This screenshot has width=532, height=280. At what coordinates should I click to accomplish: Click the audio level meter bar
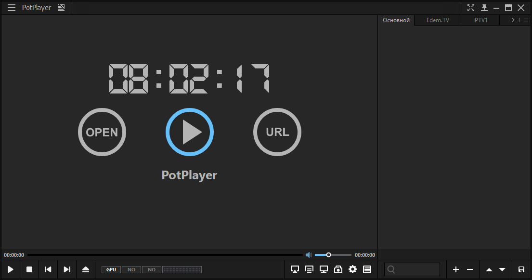tap(182, 269)
